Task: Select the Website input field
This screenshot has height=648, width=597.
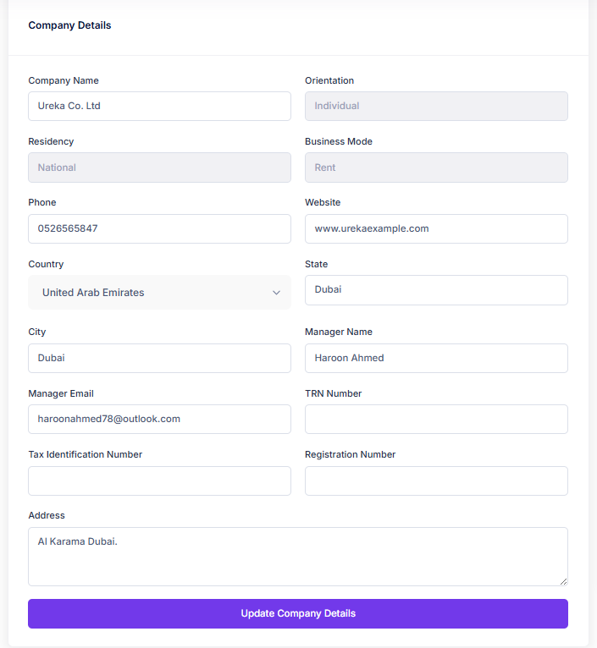Action: (x=436, y=229)
